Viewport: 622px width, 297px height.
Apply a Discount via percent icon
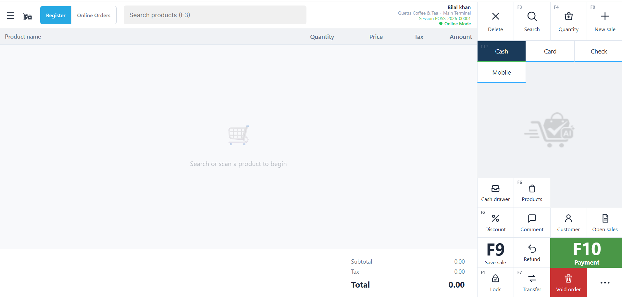tap(495, 223)
